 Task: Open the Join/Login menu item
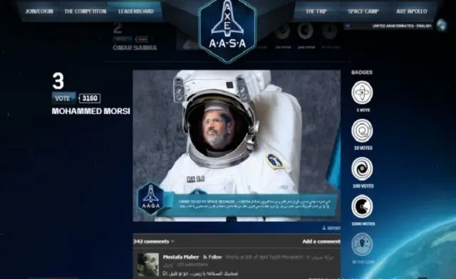coord(39,11)
